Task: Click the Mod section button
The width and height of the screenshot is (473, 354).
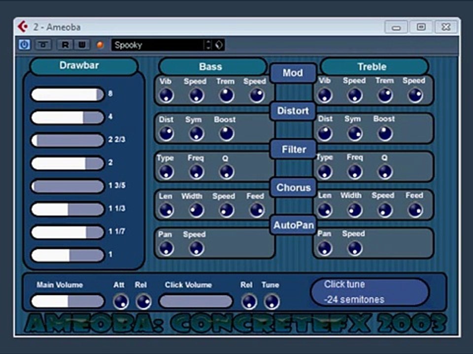Action: click(x=293, y=73)
